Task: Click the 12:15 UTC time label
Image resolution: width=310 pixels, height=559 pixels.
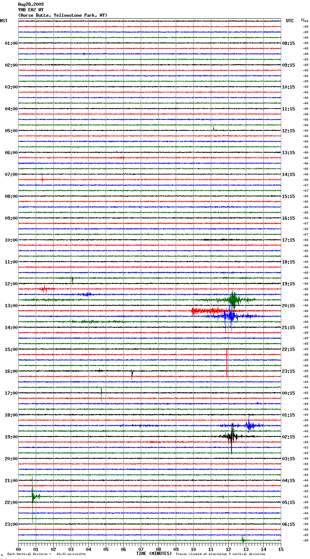Action: [288, 131]
